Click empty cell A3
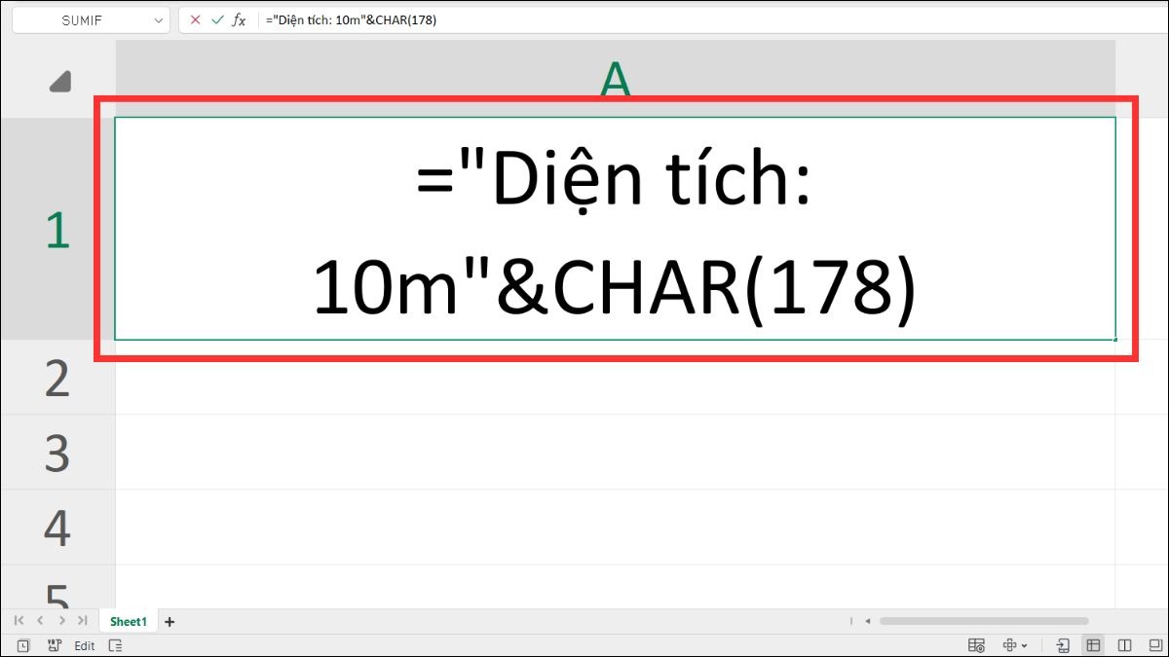The width and height of the screenshot is (1169, 657). click(x=615, y=453)
